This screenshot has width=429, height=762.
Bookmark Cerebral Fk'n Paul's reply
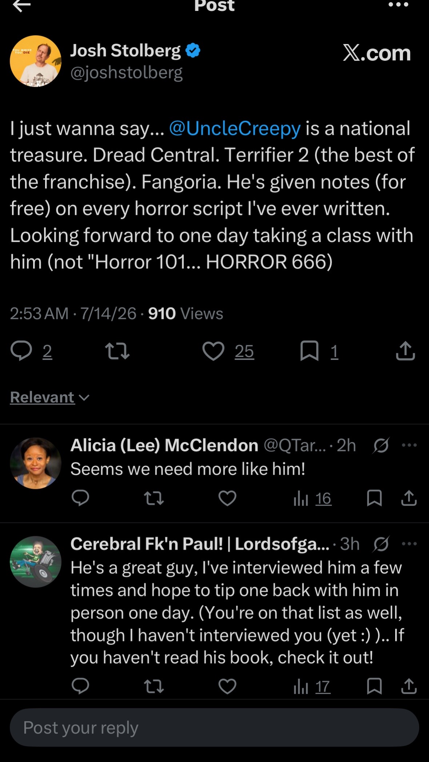374,686
